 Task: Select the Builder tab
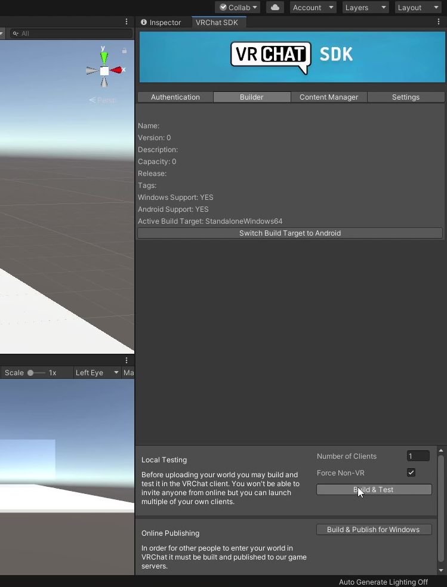click(x=252, y=97)
